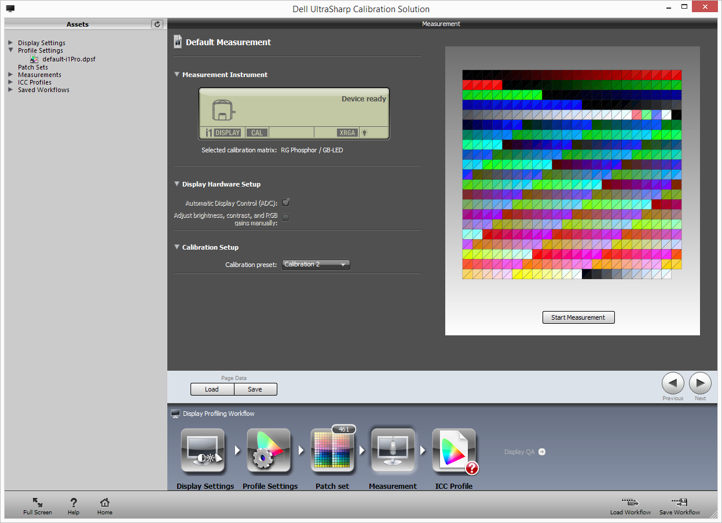This screenshot has width=722, height=523.
Task: Click the XRGA indicator on instrument panel
Action: (347, 133)
